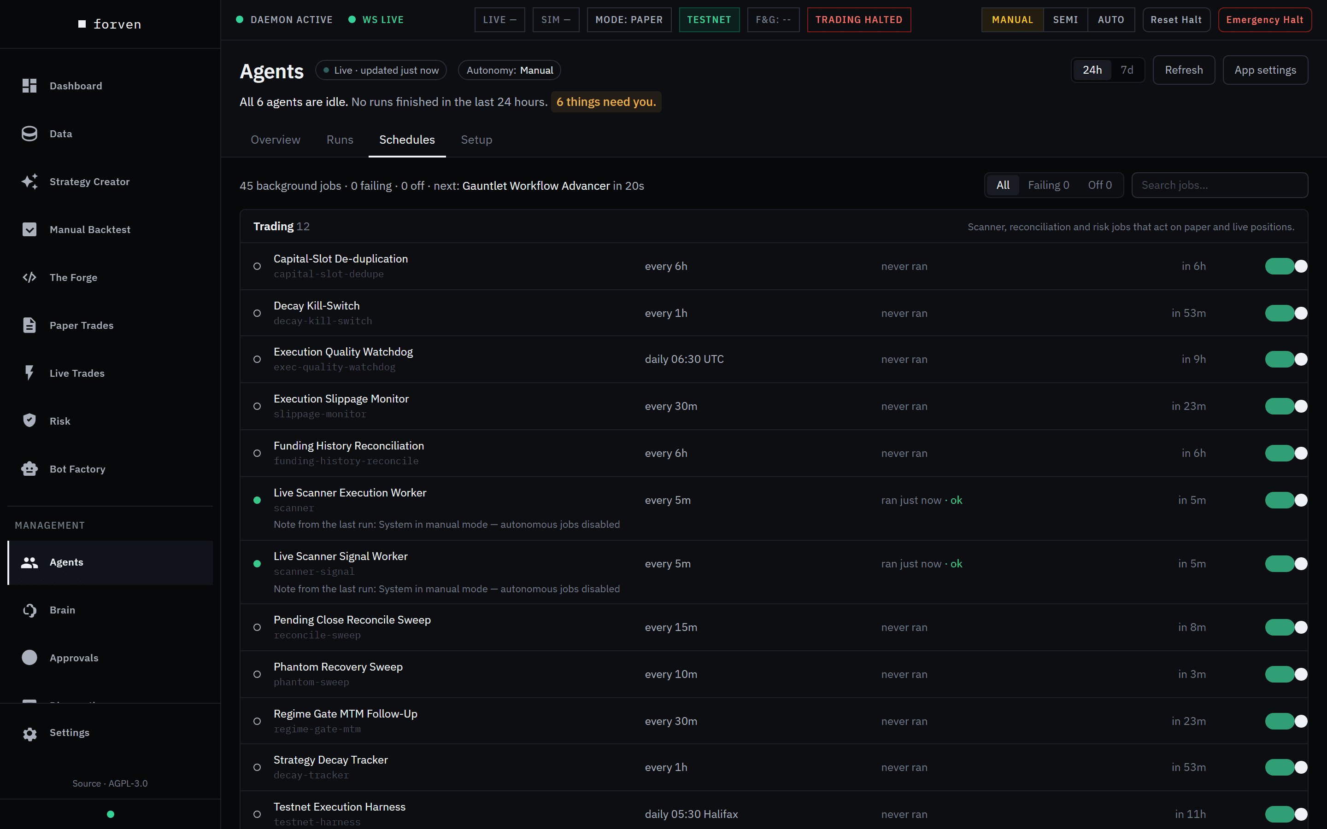Viewport: 1327px width, 829px height.
Task: Open Live Trades lightning icon
Action: pyautogui.click(x=29, y=373)
